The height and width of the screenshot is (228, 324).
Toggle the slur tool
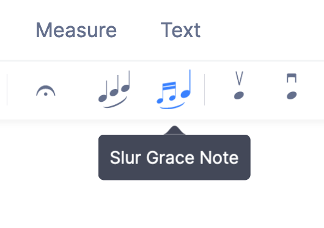(x=114, y=89)
